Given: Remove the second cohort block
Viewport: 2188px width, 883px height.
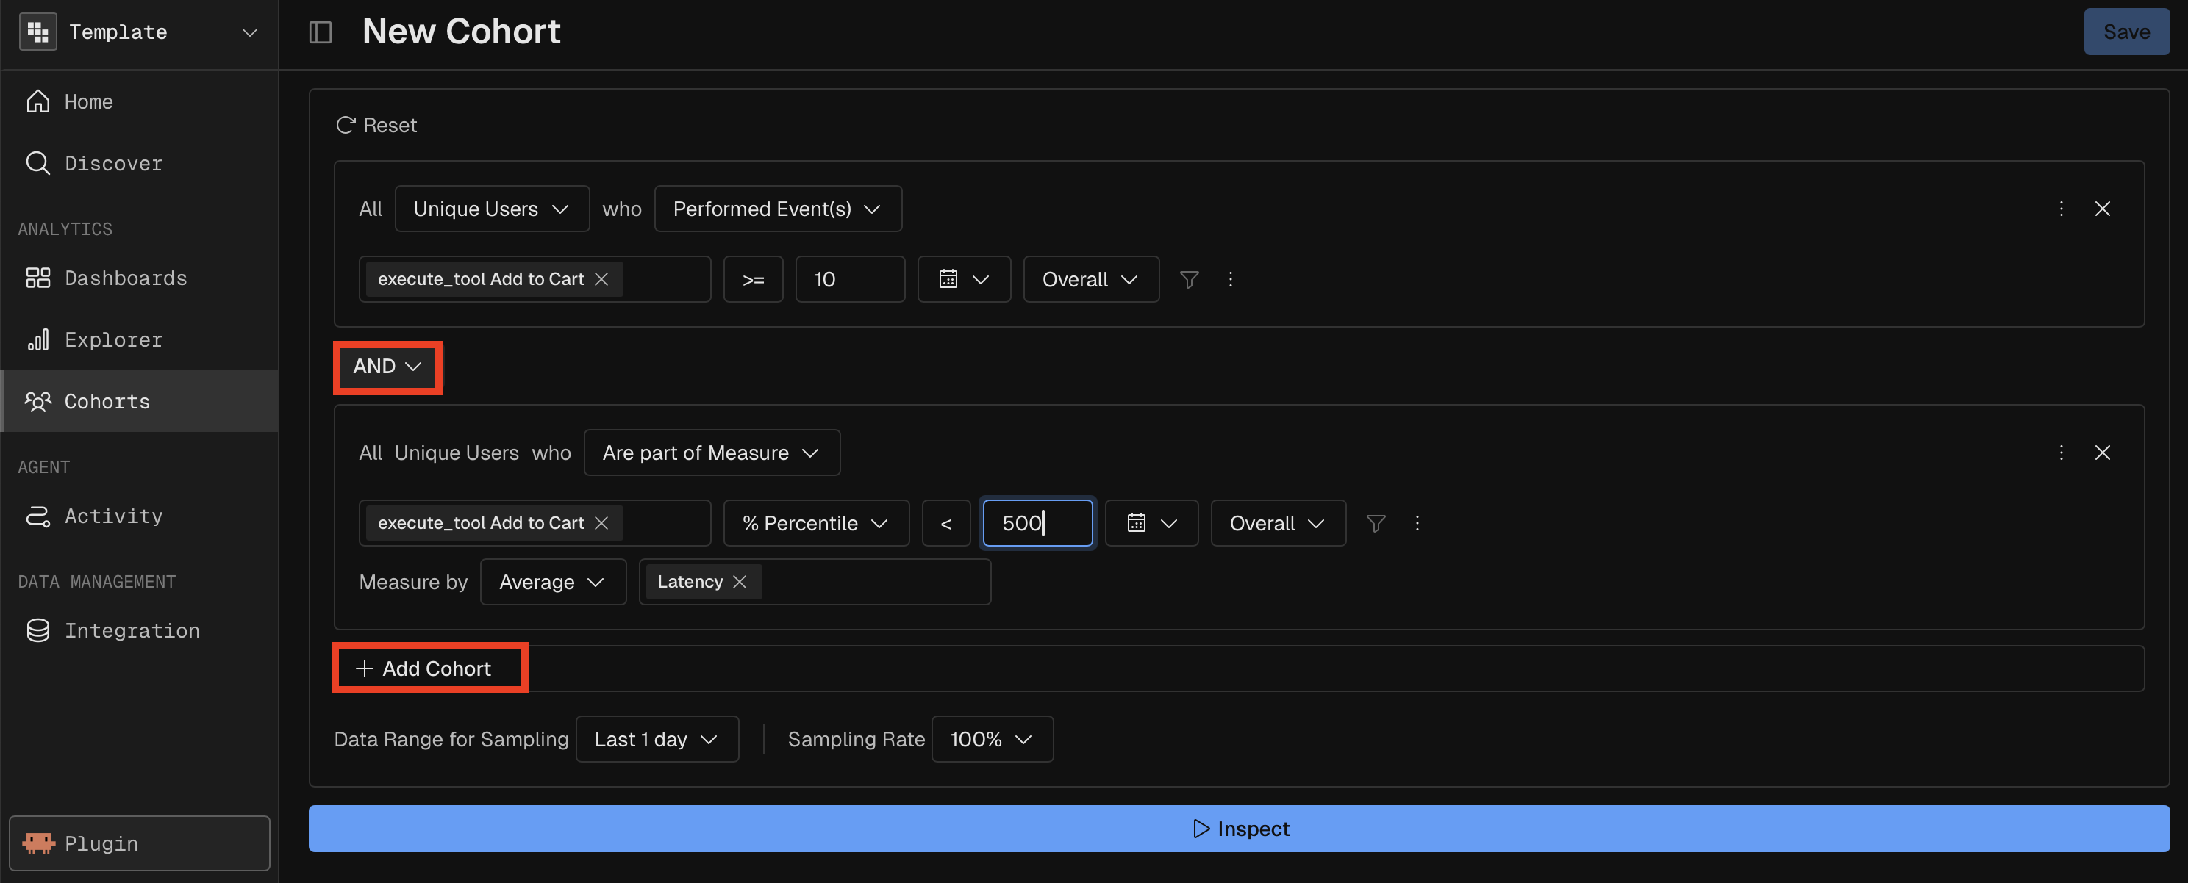Looking at the screenshot, I should tap(2102, 453).
